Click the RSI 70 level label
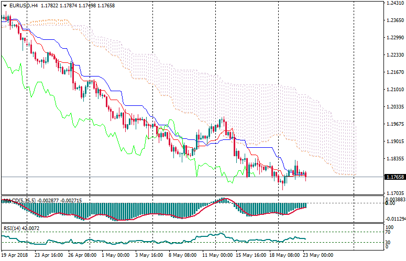Viewport: 406px width, 261px height. coord(388,231)
